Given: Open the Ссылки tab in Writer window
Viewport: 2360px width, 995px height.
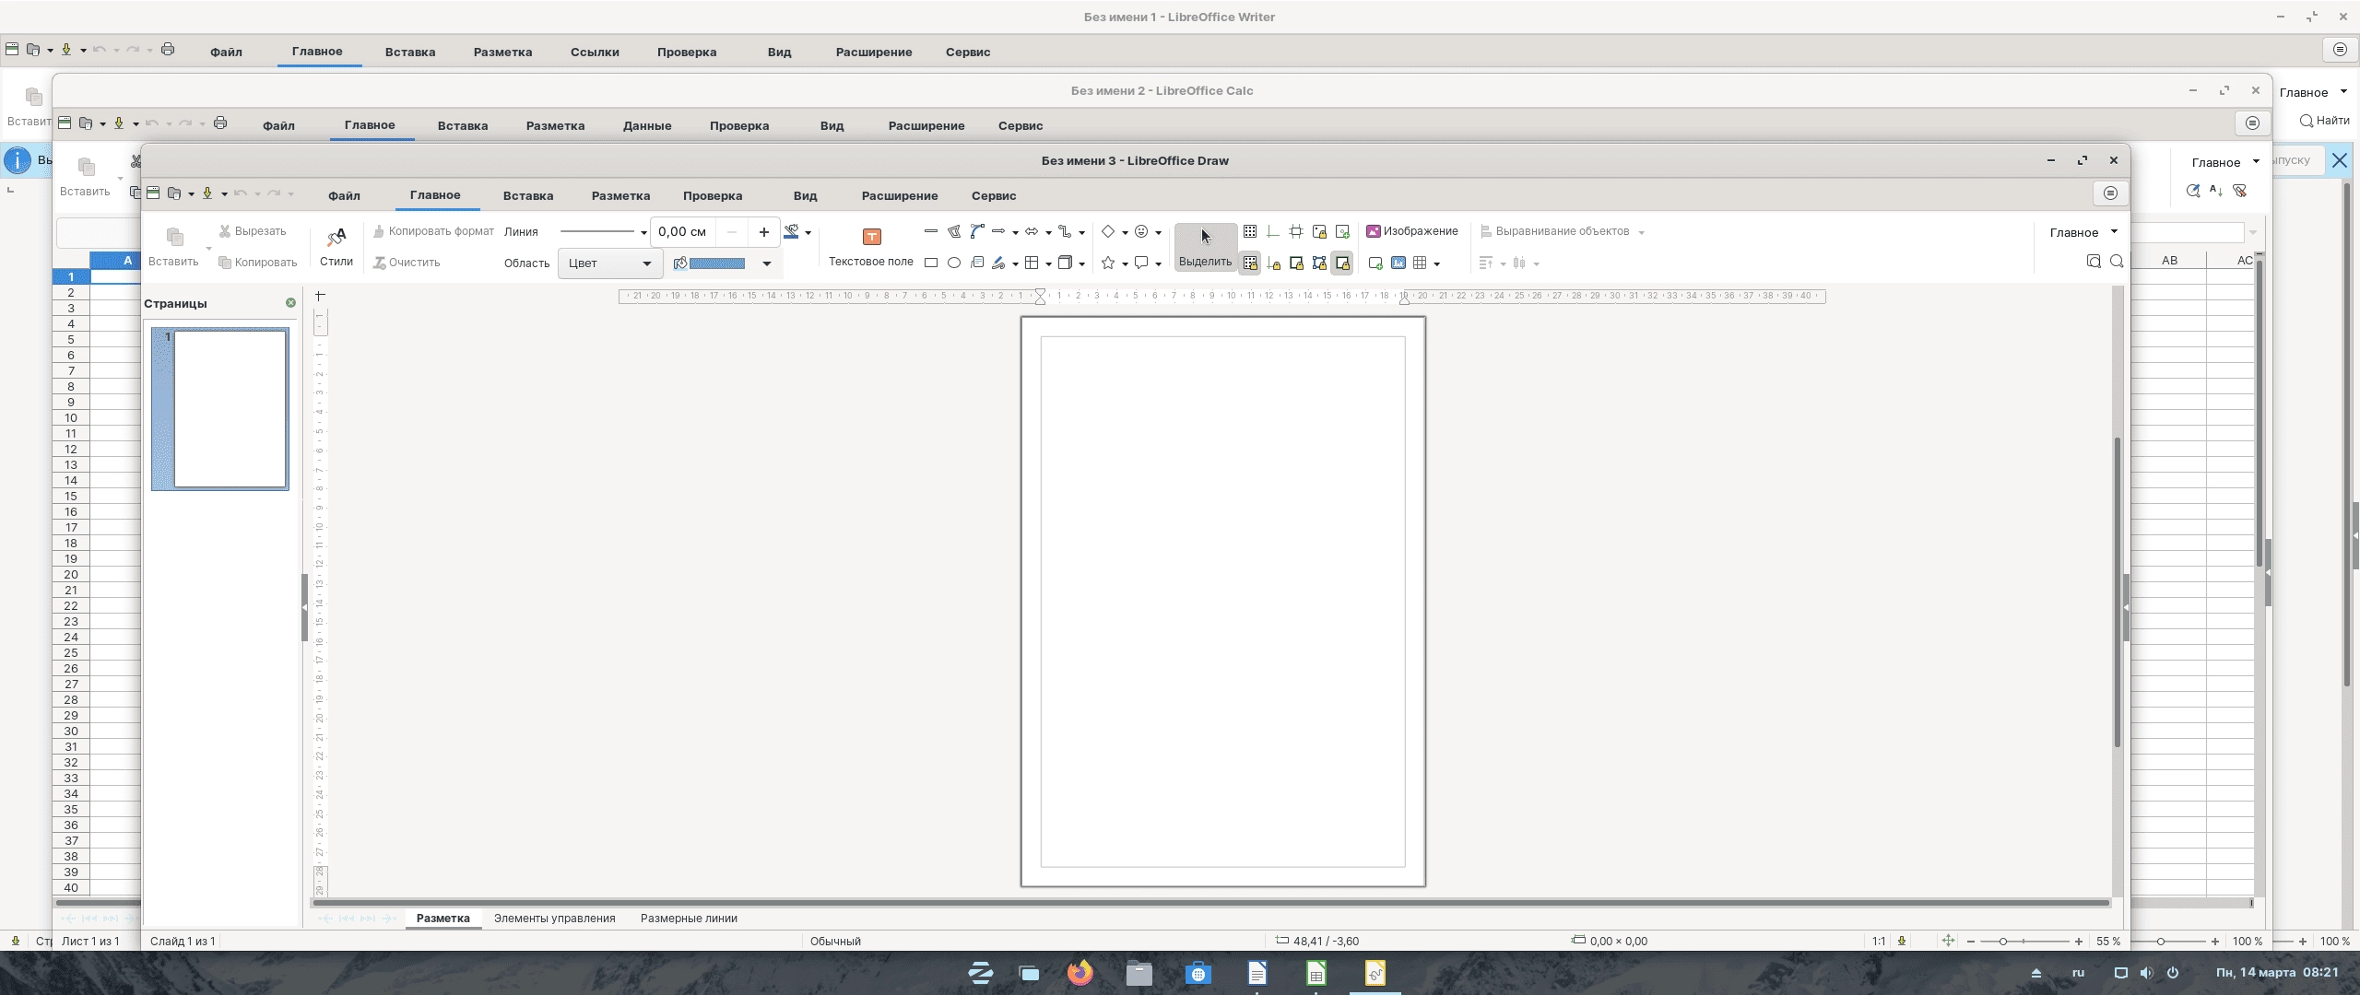Looking at the screenshot, I should click(x=595, y=52).
